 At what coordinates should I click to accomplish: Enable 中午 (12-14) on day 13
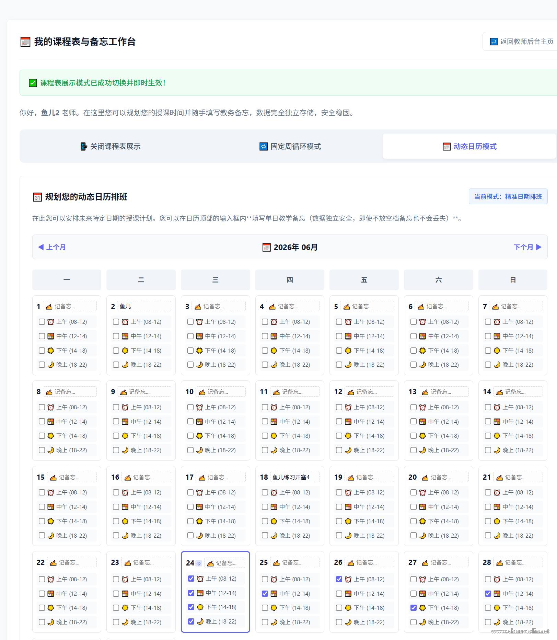pyautogui.click(x=414, y=422)
